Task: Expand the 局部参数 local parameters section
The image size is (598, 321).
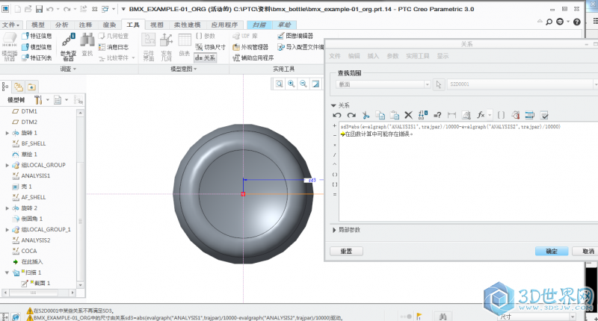Action: click(334, 230)
